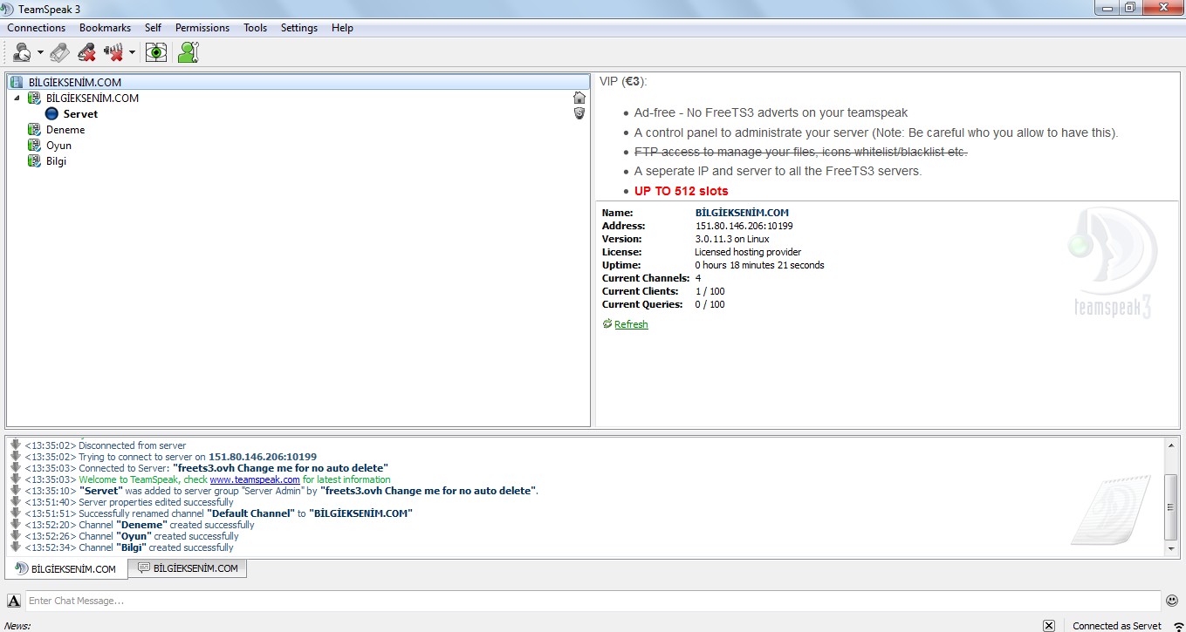Open the Bookmarks menu

[105, 28]
